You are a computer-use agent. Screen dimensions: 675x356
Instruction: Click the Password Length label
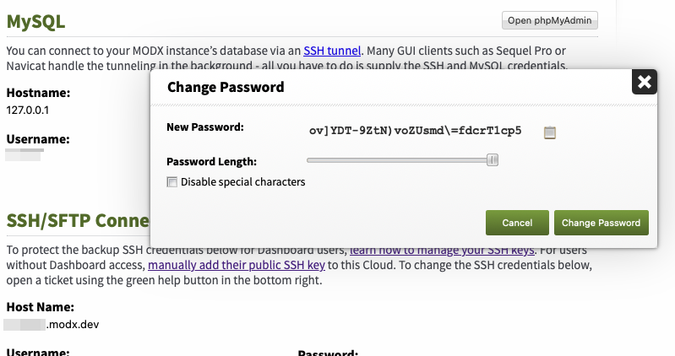[x=211, y=161]
